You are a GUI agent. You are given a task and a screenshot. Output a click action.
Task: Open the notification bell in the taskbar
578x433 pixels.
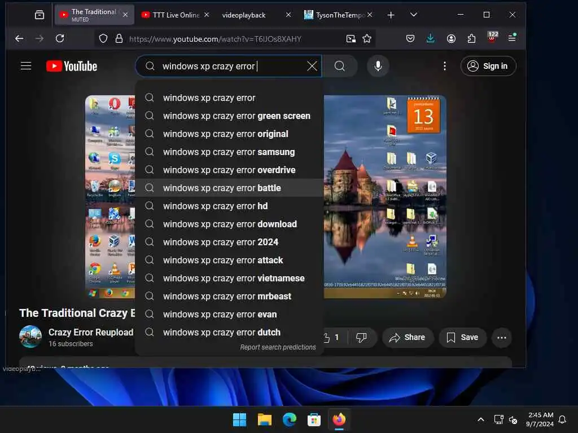click(x=562, y=419)
